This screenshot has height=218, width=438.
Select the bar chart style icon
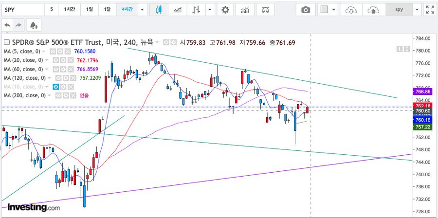point(197,10)
